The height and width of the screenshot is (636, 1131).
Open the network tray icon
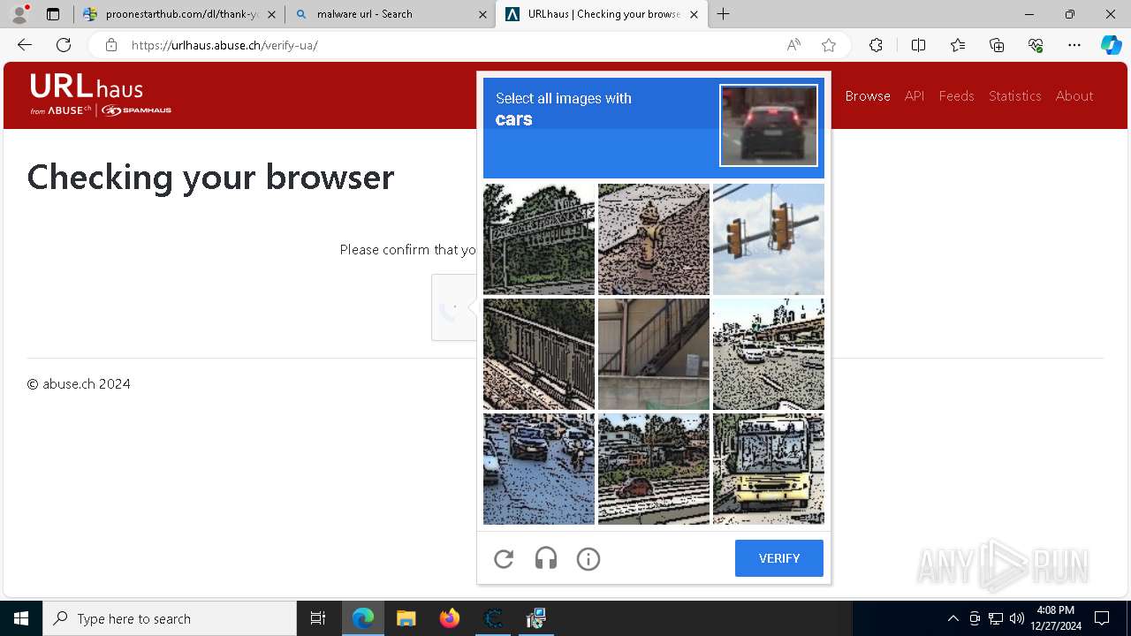(996, 618)
